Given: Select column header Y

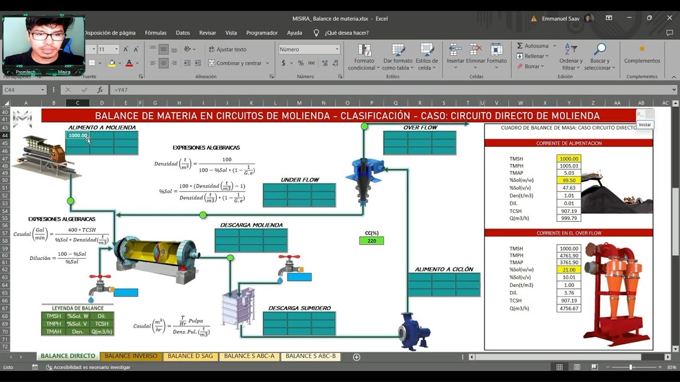Looking at the screenshot, I should pyautogui.click(x=569, y=103).
